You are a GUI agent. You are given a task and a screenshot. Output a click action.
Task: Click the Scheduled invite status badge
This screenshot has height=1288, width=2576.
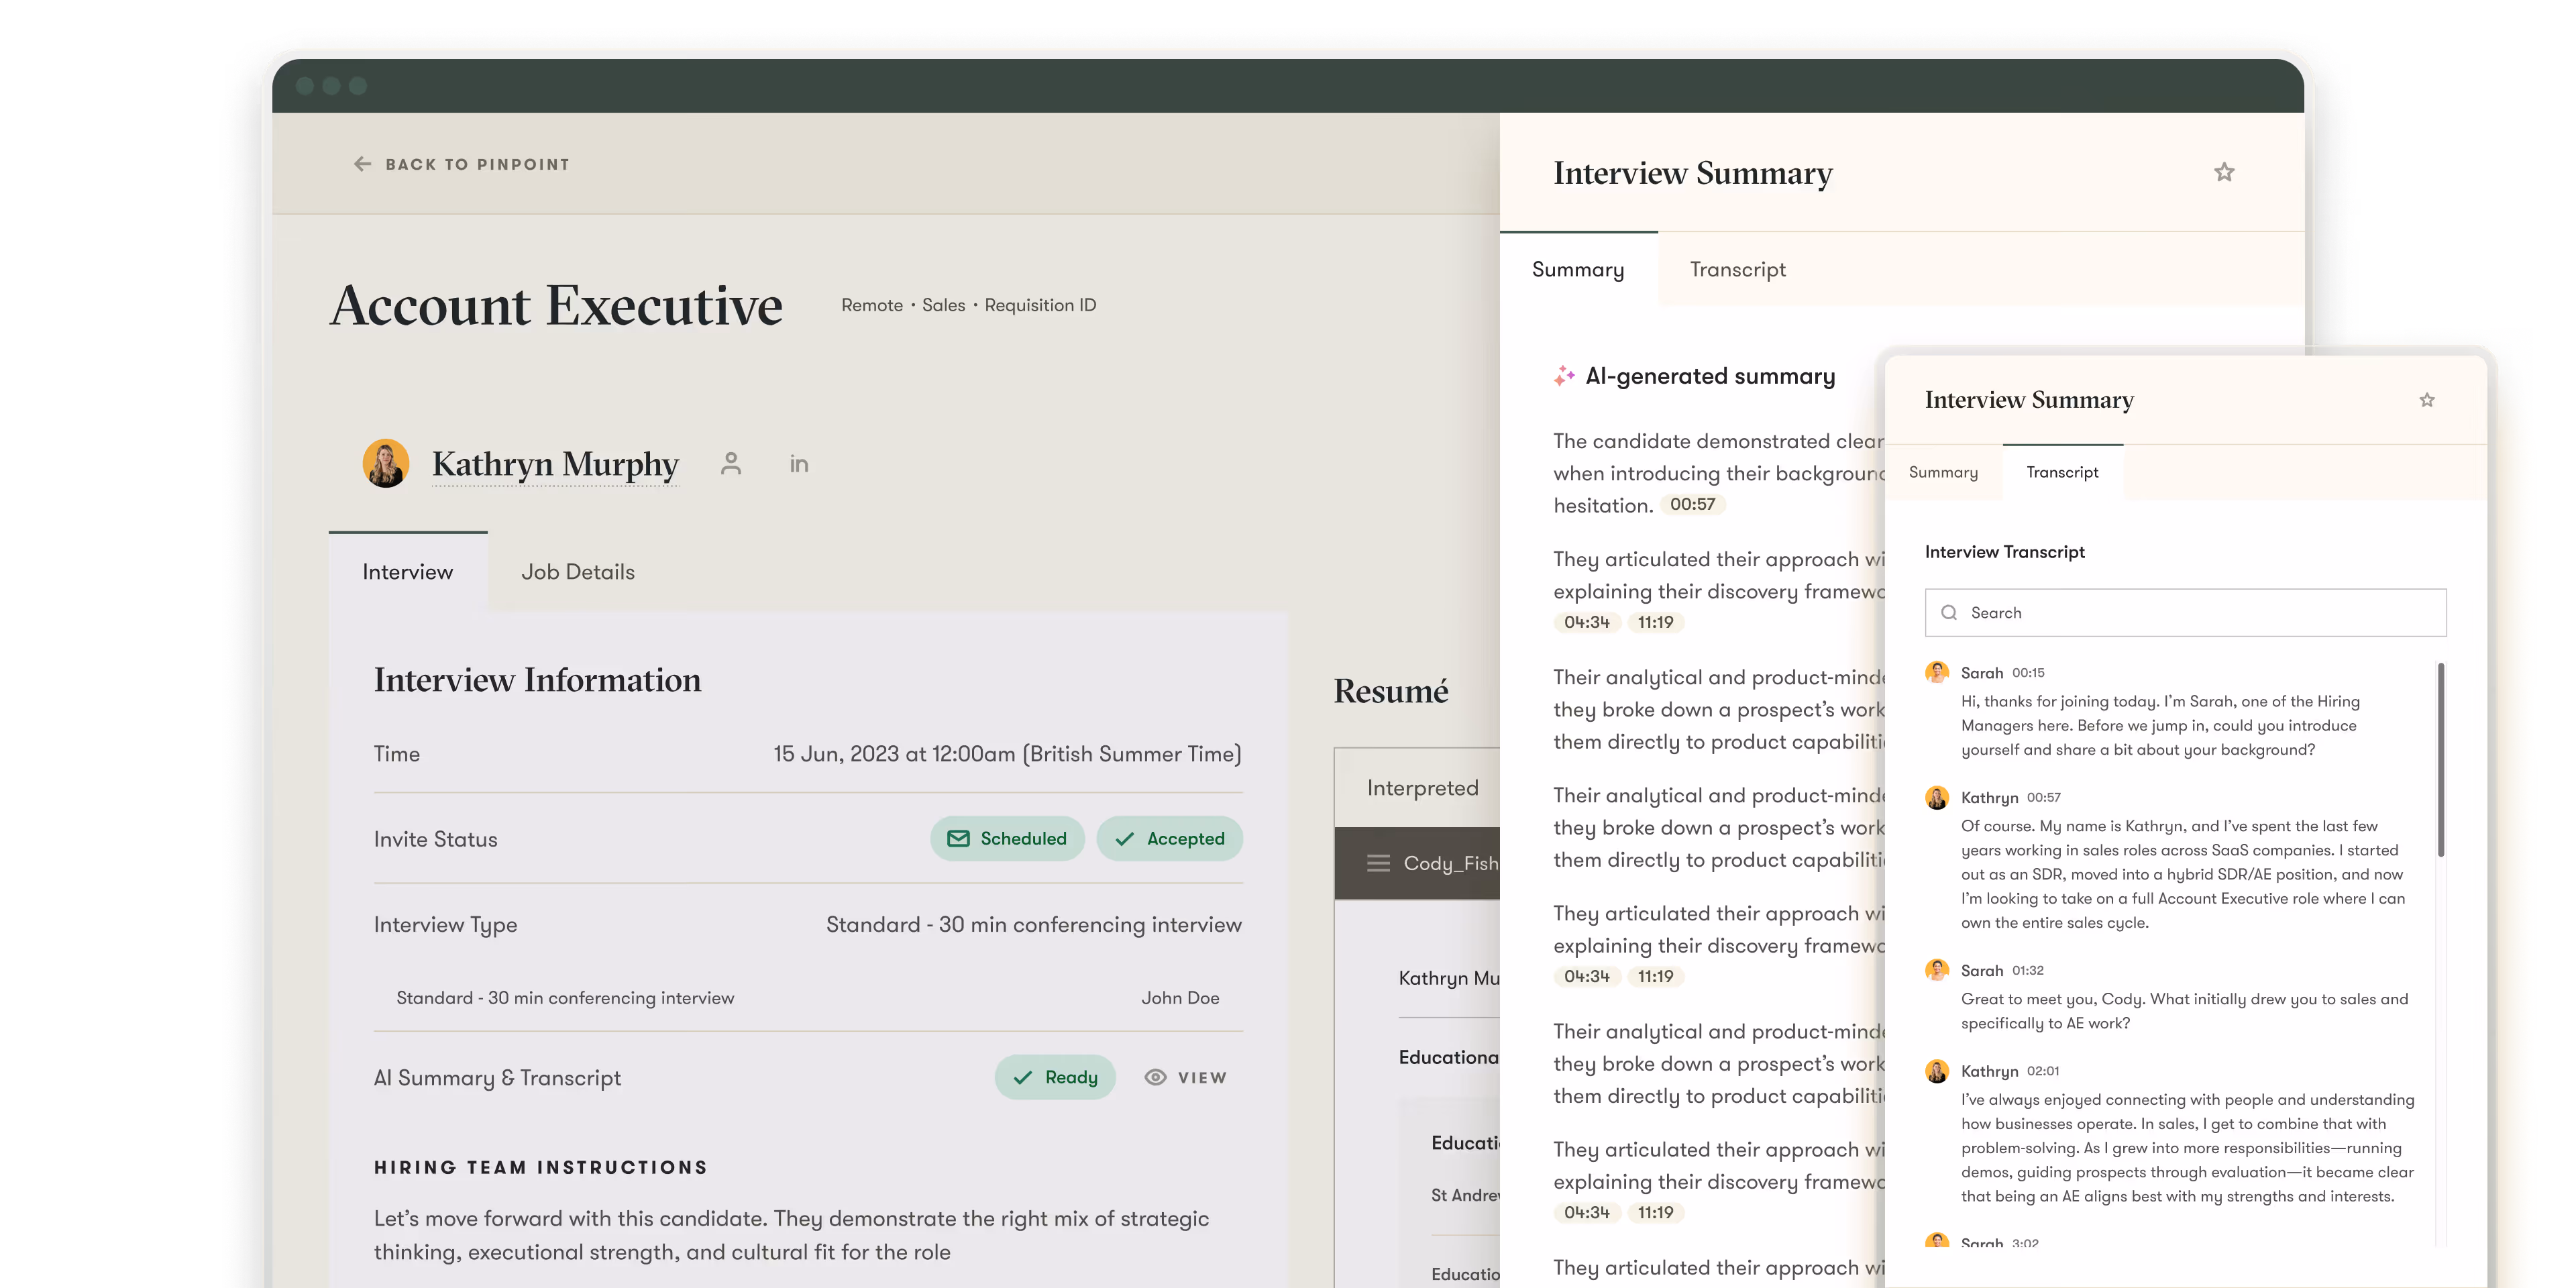tap(1007, 839)
